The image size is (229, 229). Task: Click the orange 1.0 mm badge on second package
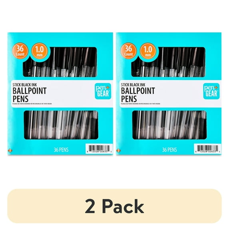pyautogui.click(x=148, y=51)
